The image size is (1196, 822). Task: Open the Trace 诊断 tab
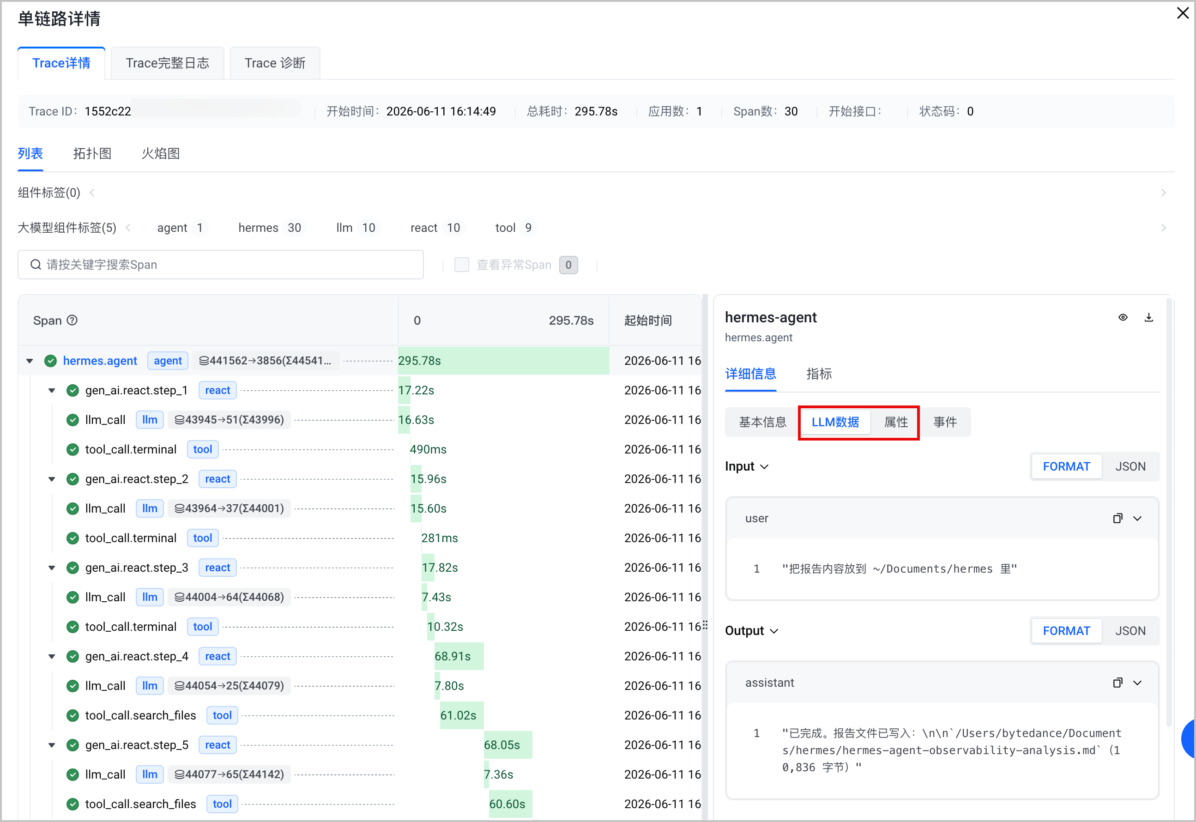click(x=275, y=63)
